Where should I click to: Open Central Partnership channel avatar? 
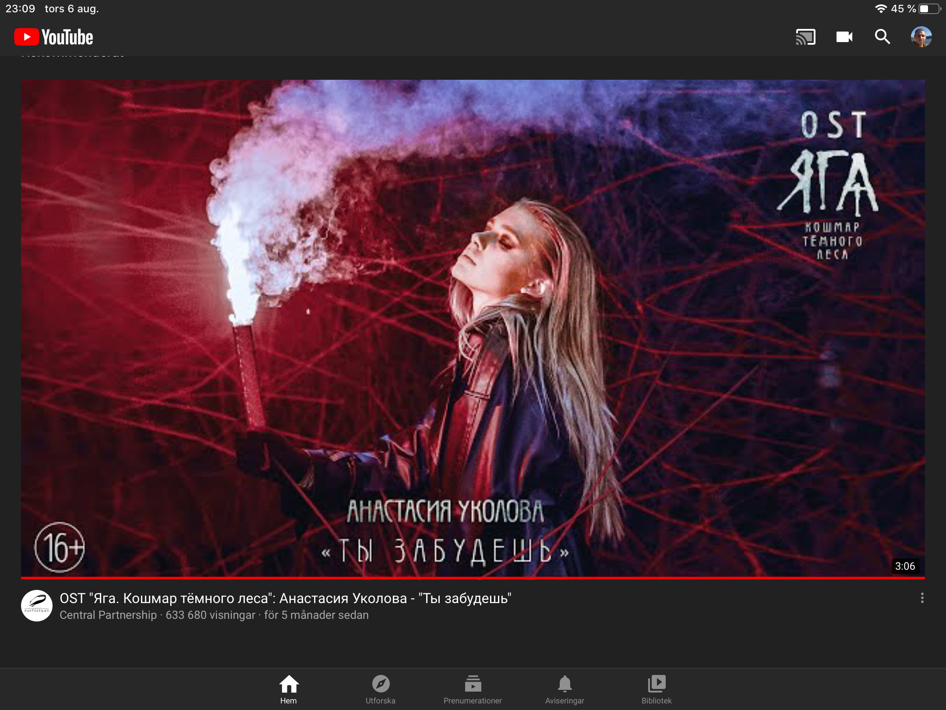pos(37,606)
